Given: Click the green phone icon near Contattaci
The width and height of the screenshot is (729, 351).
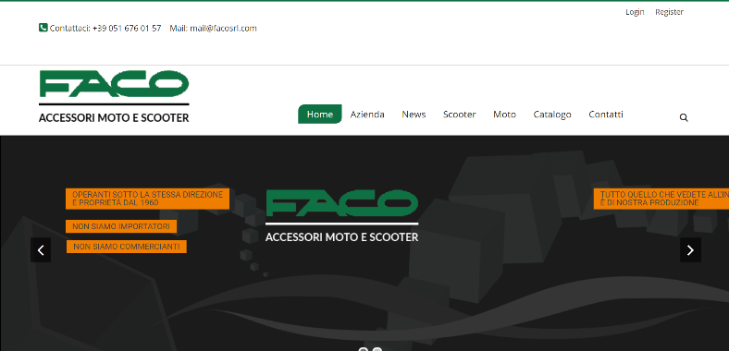Looking at the screenshot, I should [x=43, y=28].
